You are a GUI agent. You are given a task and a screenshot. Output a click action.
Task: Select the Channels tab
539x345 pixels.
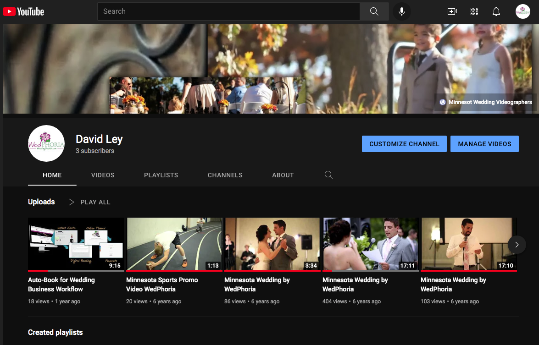pos(225,175)
